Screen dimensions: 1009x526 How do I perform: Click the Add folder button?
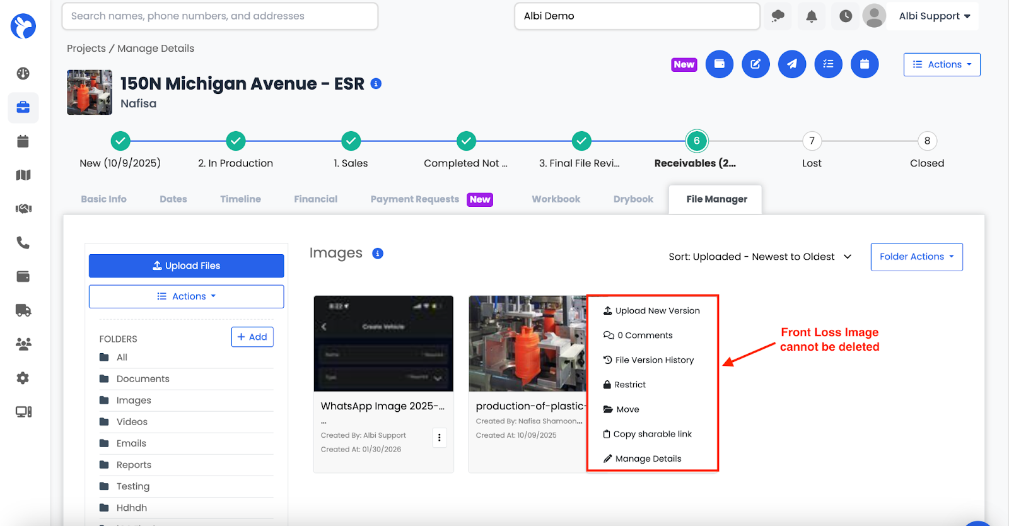(x=252, y=337)
